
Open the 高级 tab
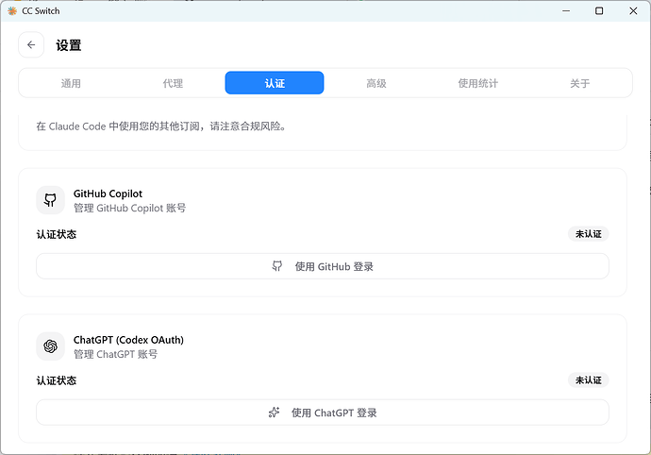pos(376,83)
